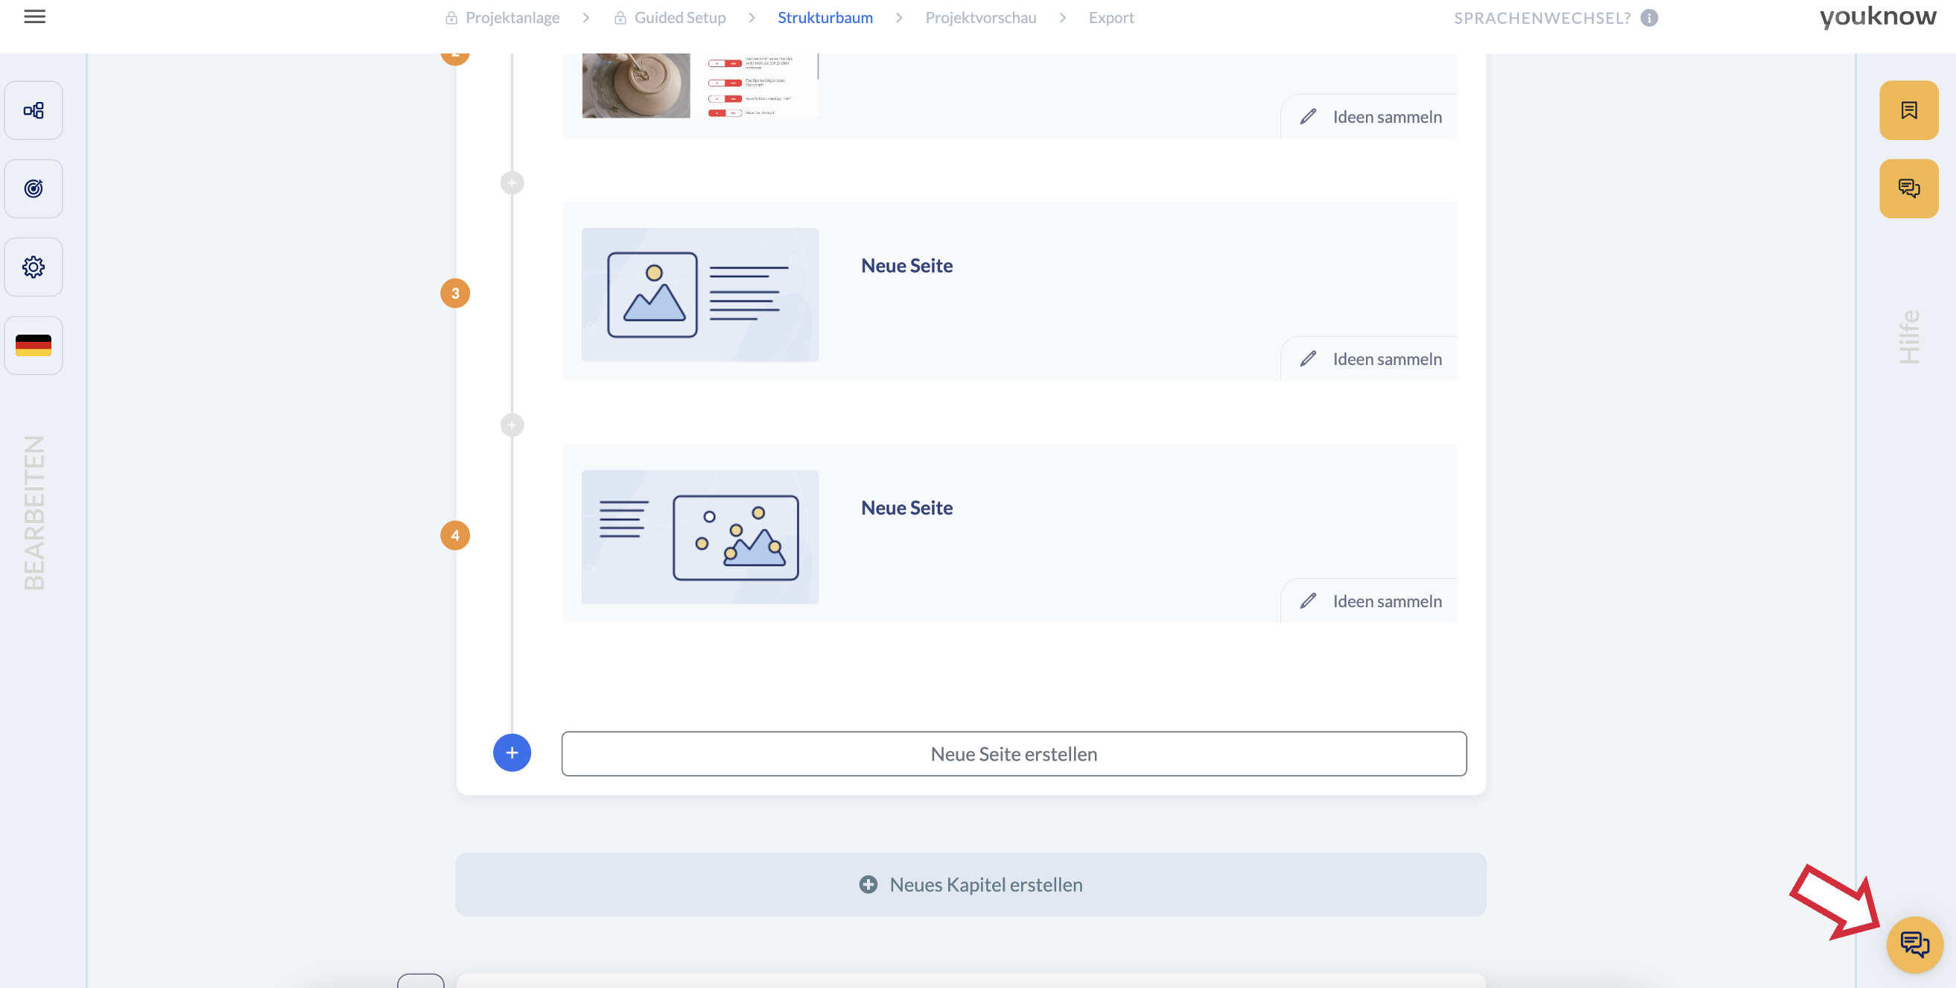The width and height of the screenshot is (1956, 988).
Task: Go to Projektvorschau breadcrumb step
Action: pos(980,17)
